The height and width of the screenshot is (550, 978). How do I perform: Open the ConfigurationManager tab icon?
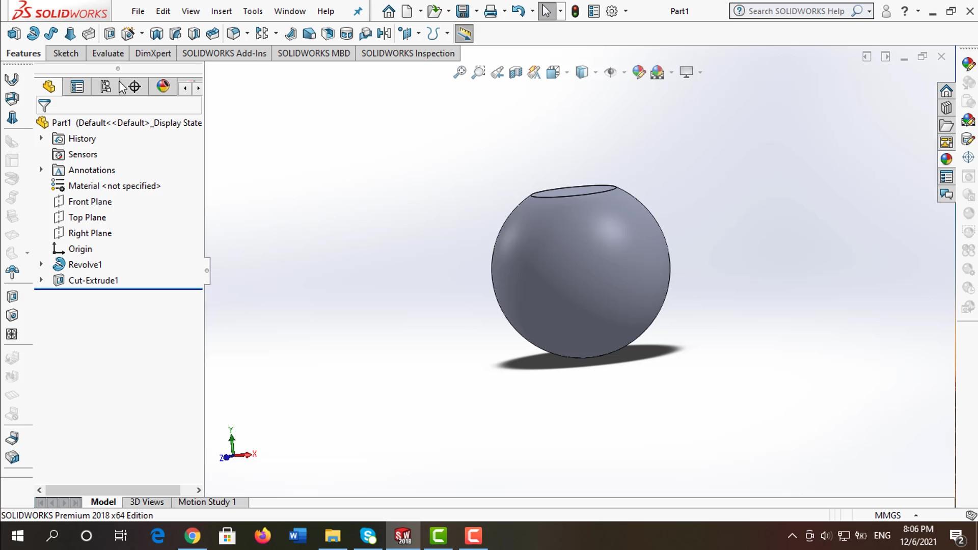click(105, 87)
